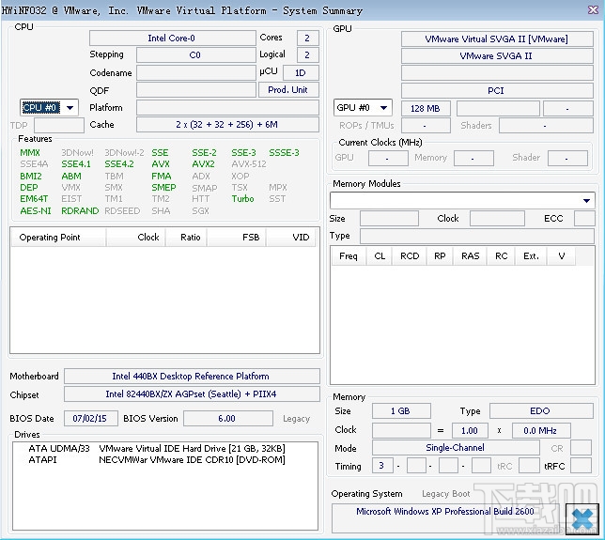The image size is (605, 540).
Task: Click the BIOS Date 07/02/15 field
Action: pos(91,419)
